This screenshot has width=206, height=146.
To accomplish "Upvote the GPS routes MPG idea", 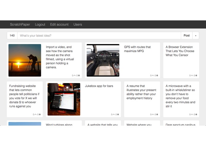I will (x=153, y=75).
